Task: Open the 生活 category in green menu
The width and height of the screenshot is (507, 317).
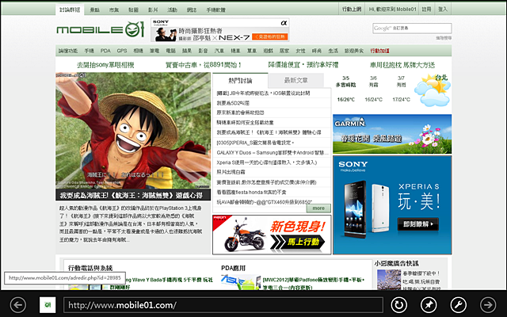Action: coord(333,51)
